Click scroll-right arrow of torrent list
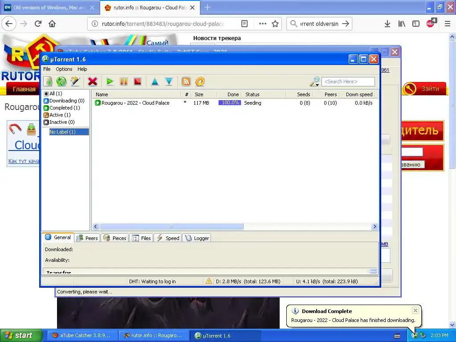Viewport: 456px width, 342px height. [375, 227]
